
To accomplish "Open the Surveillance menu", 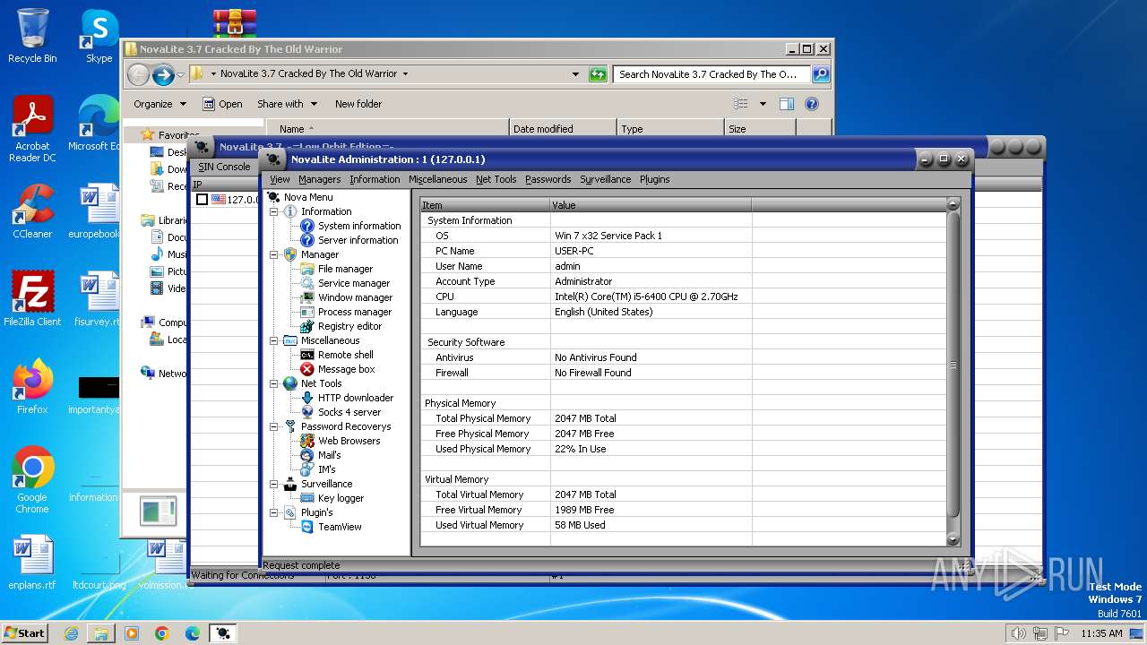I will click(x=605, y=179).
